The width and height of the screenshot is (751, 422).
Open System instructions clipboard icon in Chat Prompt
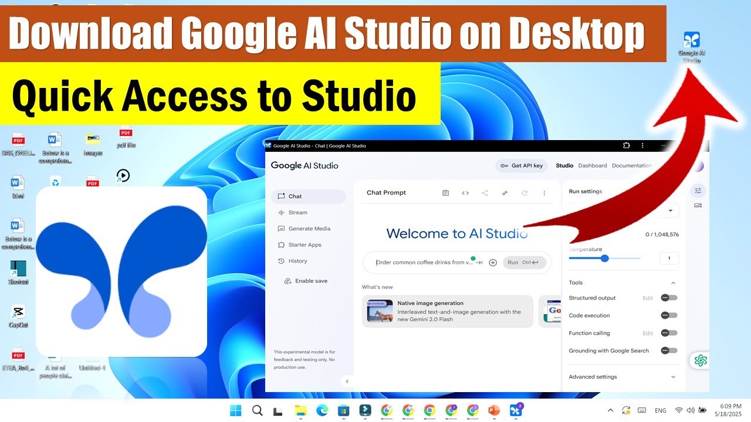pyautogui.click(x=445, y=193)
